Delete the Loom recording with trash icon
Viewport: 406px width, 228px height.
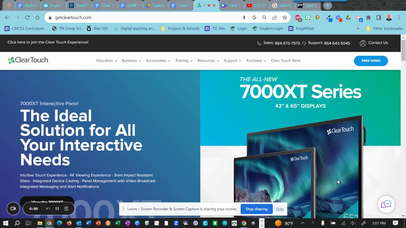coord(66,209)
